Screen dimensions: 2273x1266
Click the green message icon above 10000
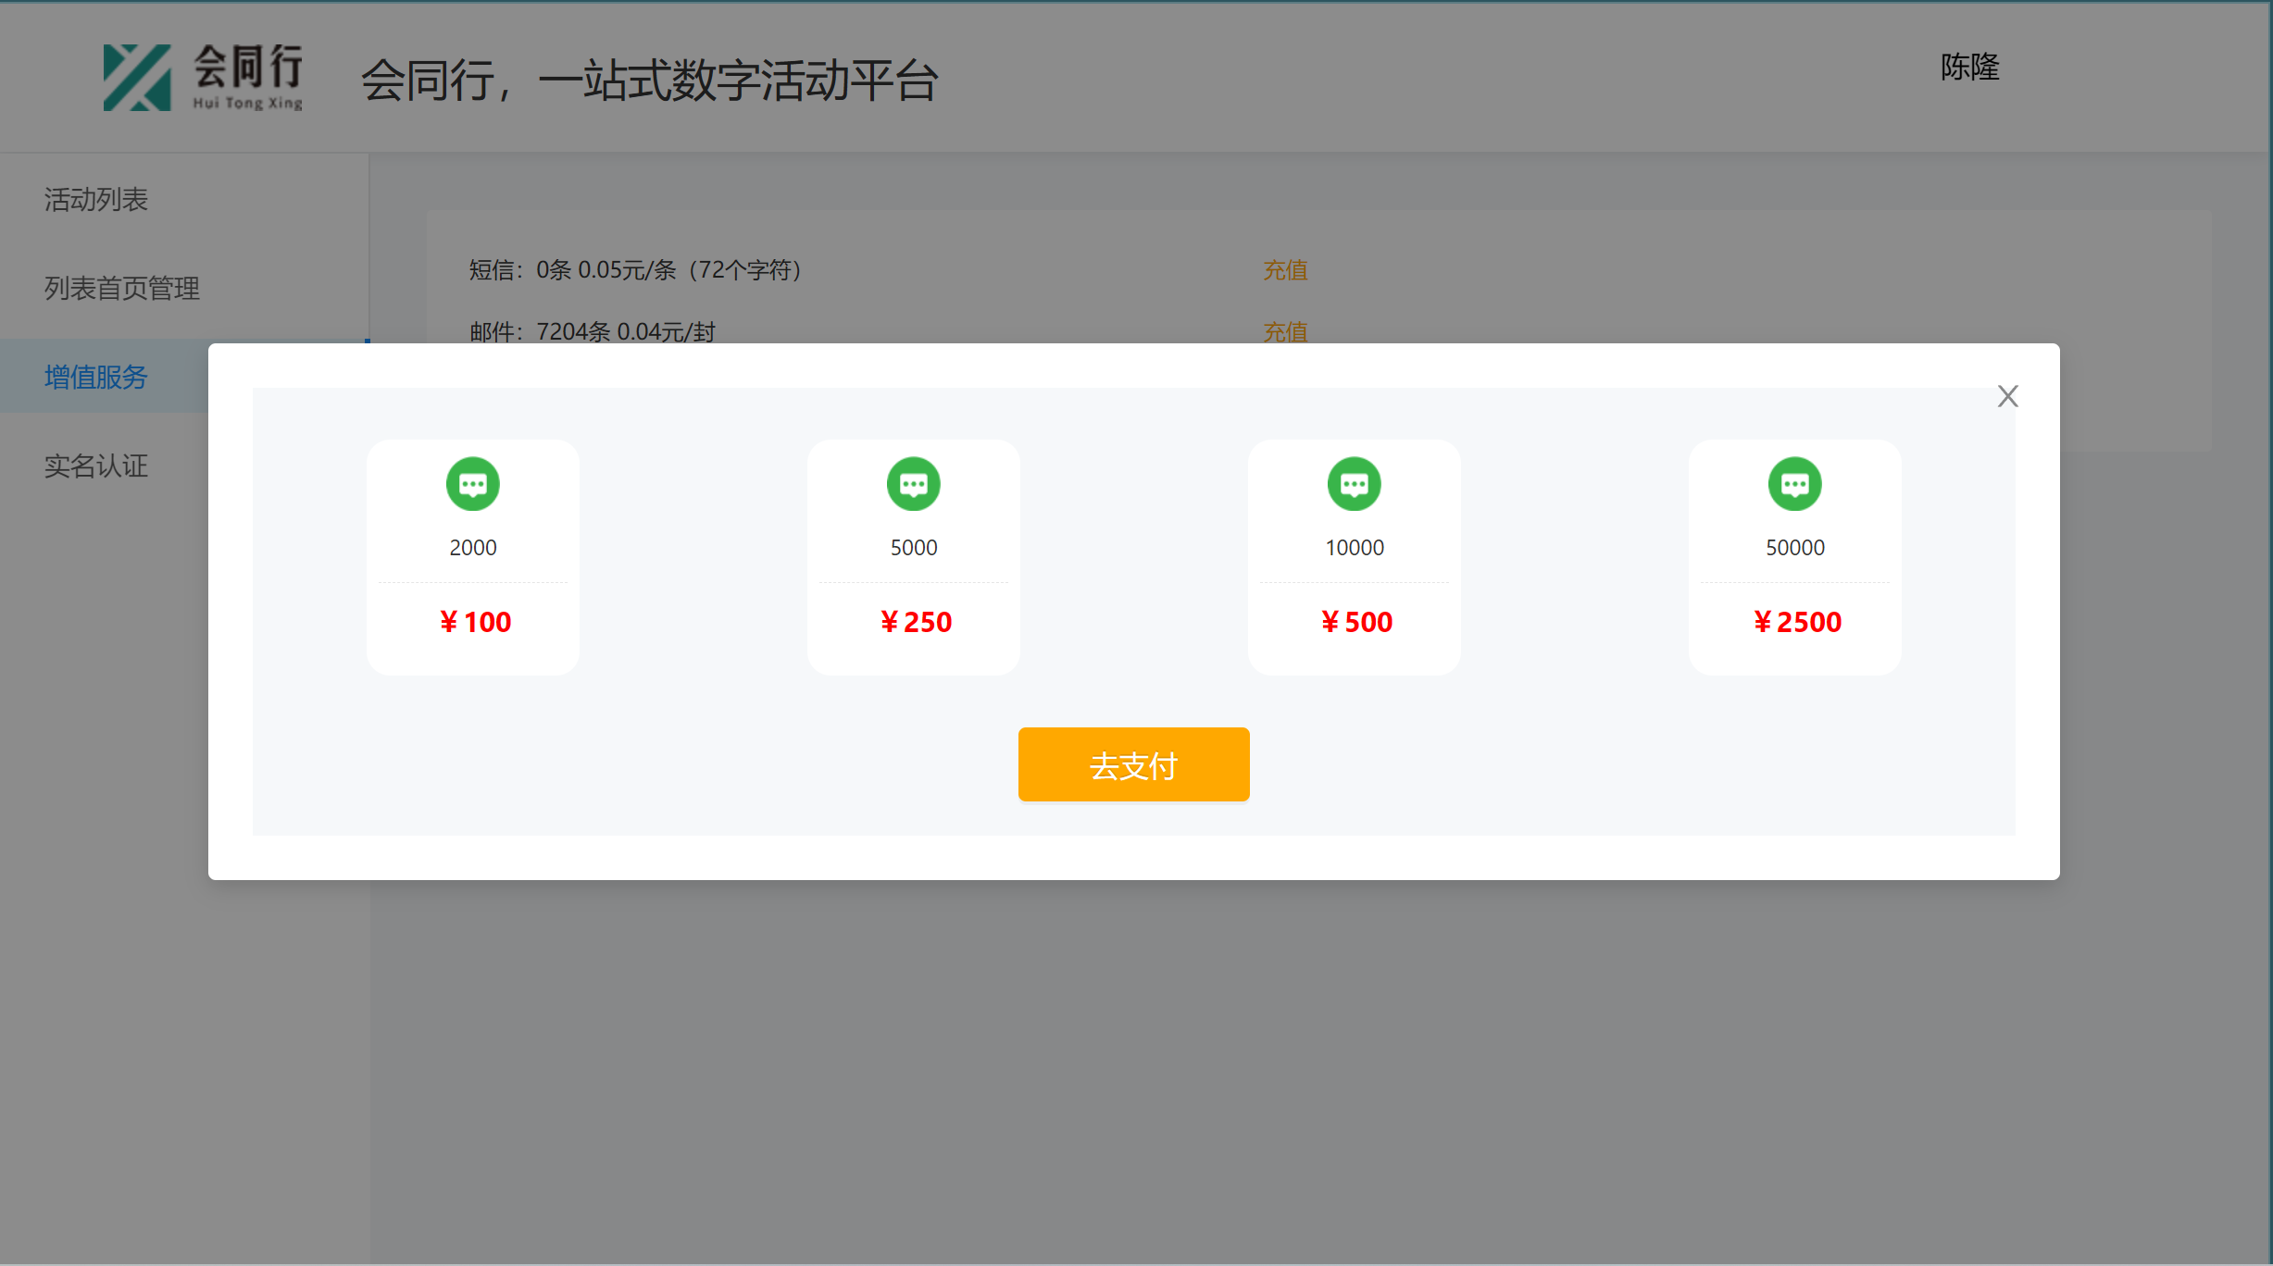tap(1355, 484)
